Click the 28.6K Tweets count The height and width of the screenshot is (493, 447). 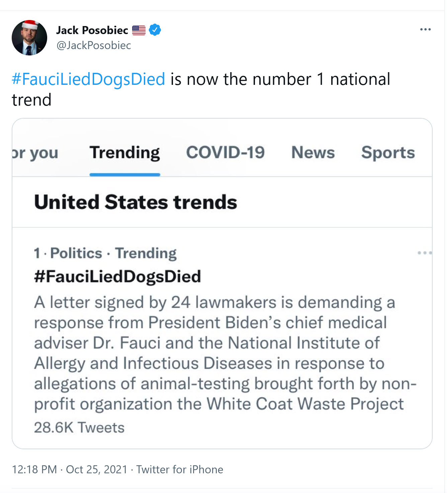coord(79,428)
